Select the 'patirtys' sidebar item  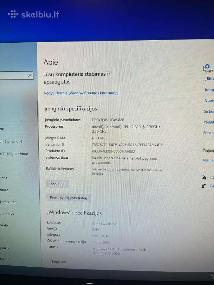click(x=7, y=214)
